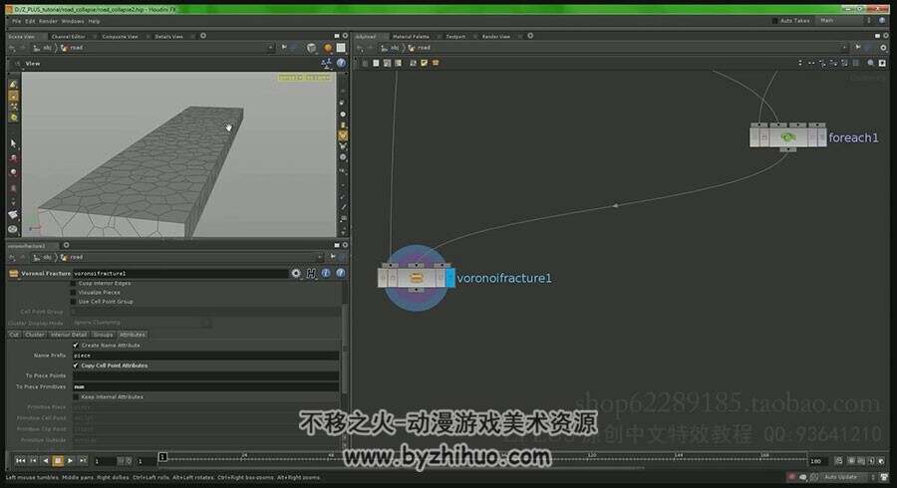Select the arrow Select tool in viewport
The height and width of the screenshot is (488, 897).
coord(13,143)
